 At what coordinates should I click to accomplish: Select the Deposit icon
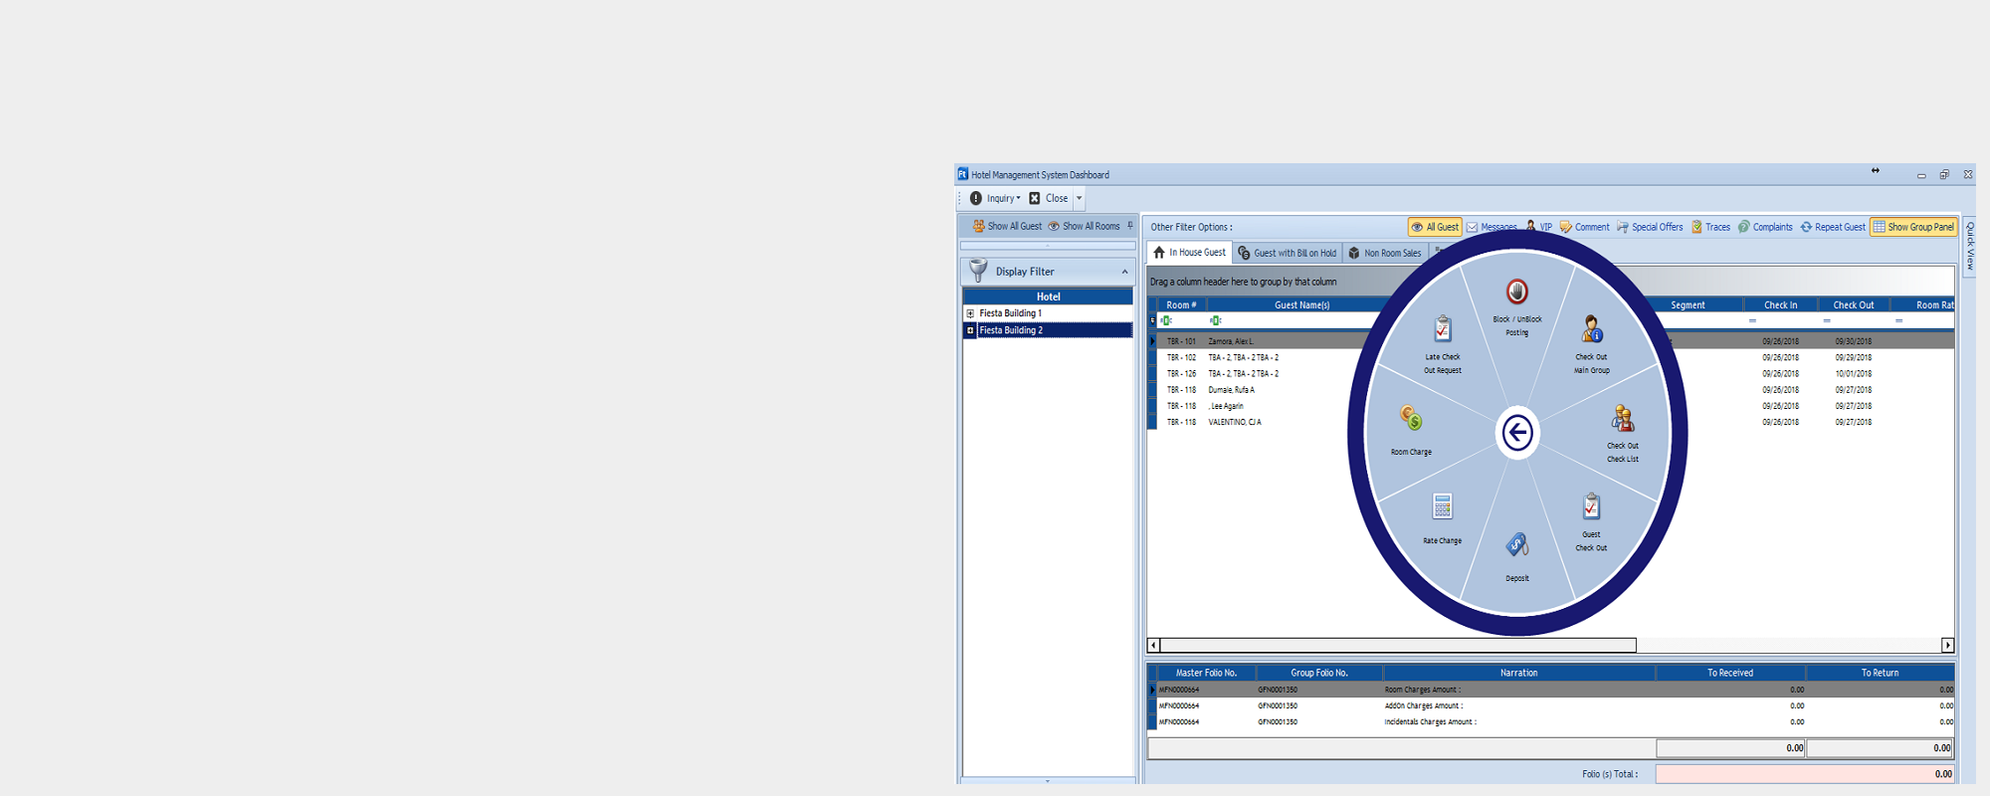coord(1516,545)
